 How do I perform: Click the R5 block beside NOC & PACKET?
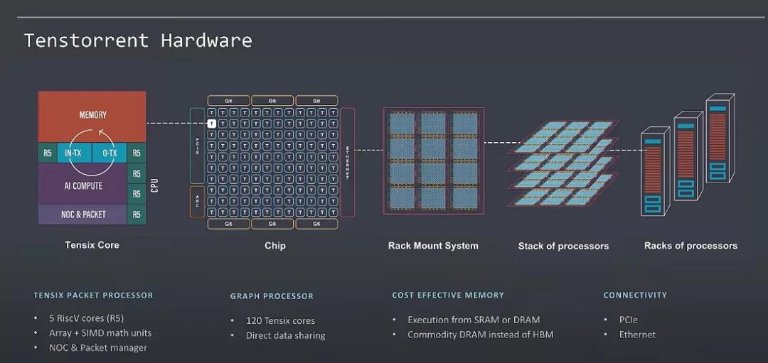[x=137, y=215]
